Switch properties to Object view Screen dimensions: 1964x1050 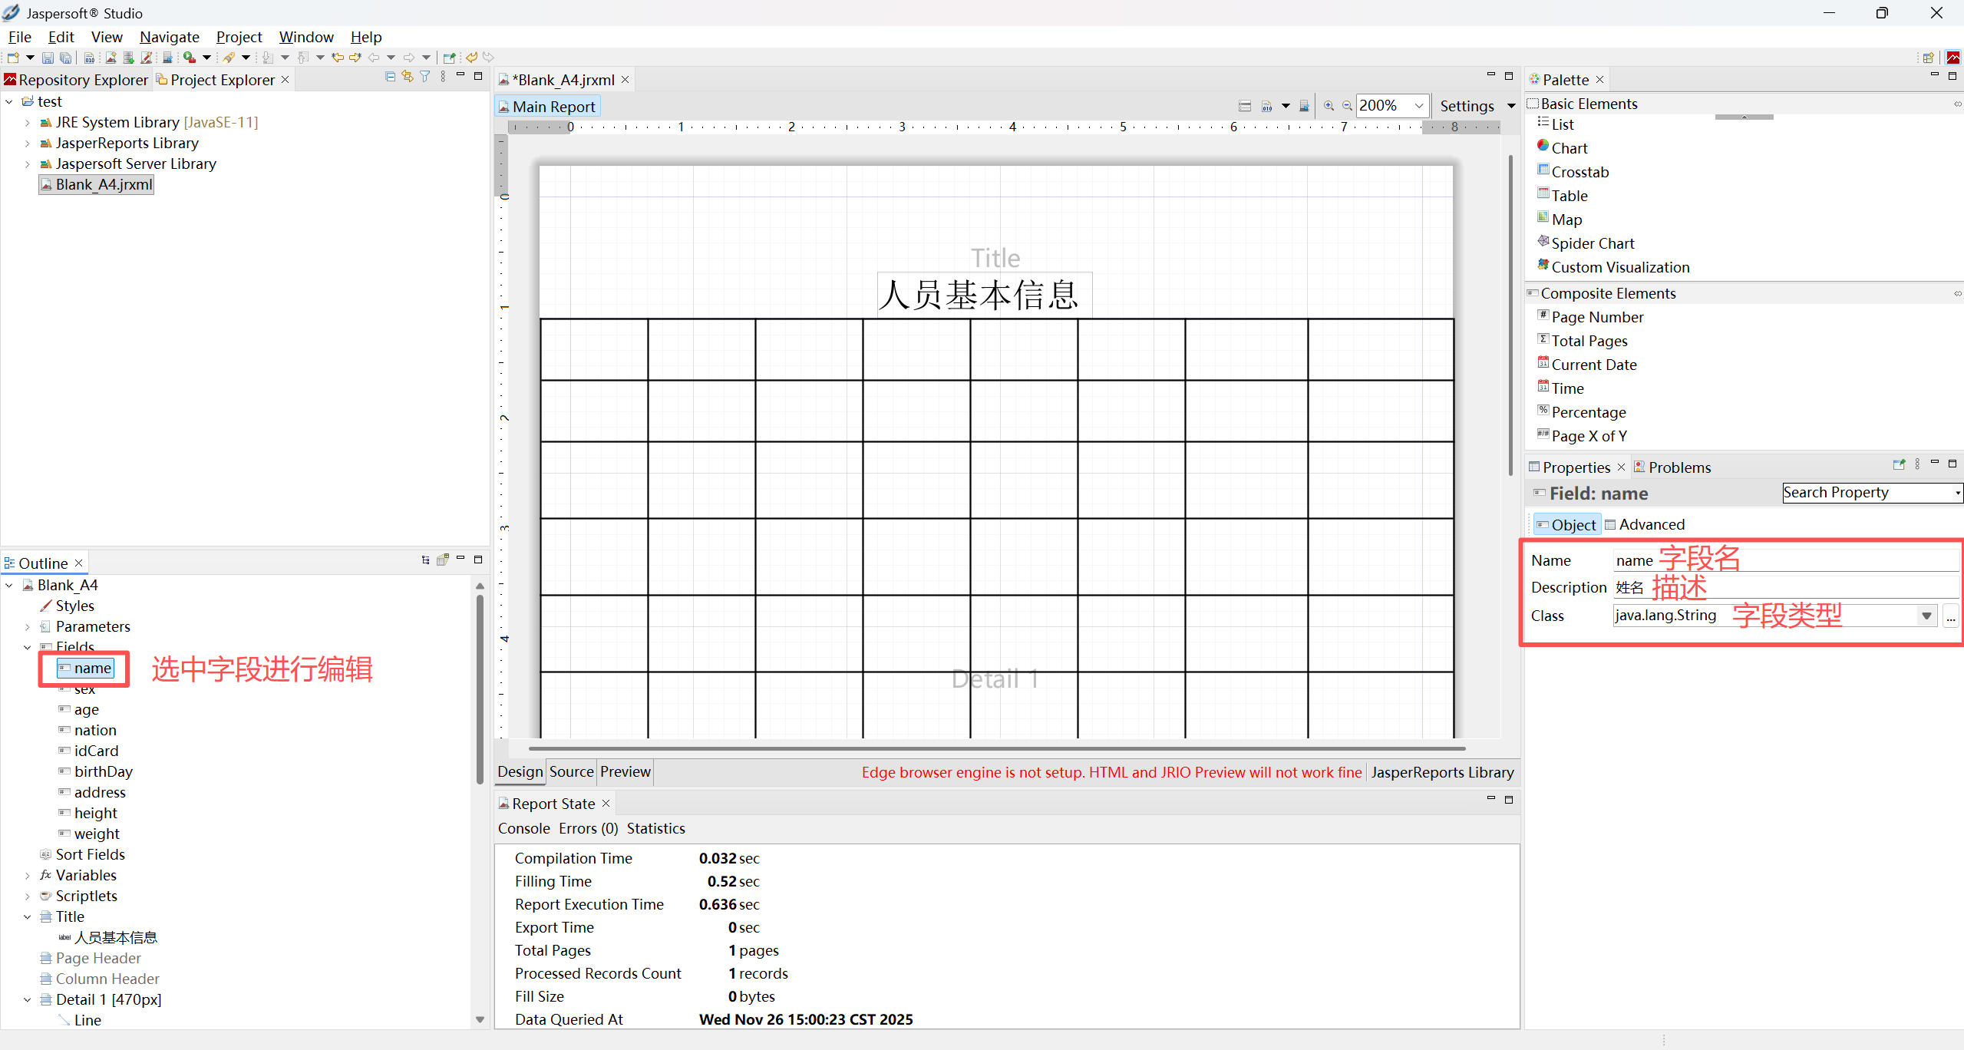tap(1566, 524)
